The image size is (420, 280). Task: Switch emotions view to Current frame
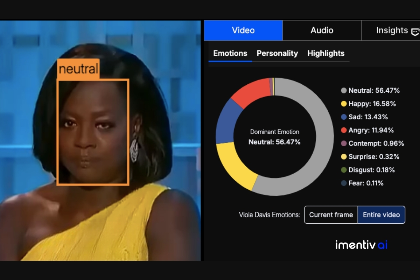[331, 215]
